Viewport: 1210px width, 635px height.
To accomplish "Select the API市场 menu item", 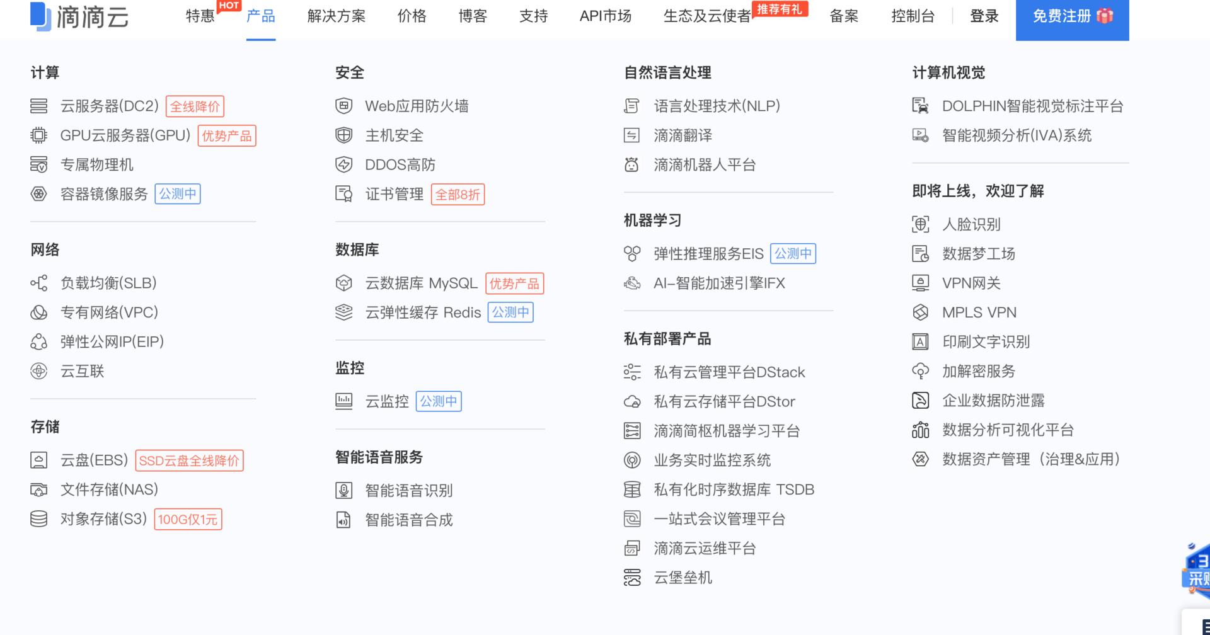I will [605, 17].
